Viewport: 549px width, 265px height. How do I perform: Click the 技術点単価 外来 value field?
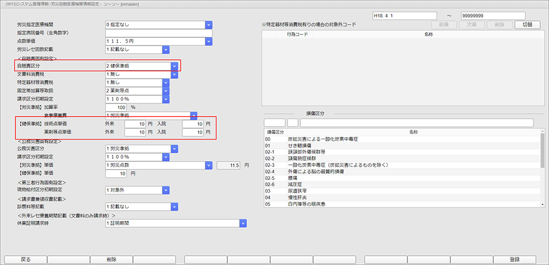(135, 124)
